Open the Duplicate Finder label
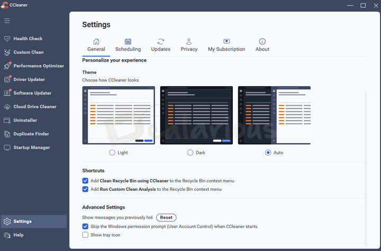 pos(31,134)
